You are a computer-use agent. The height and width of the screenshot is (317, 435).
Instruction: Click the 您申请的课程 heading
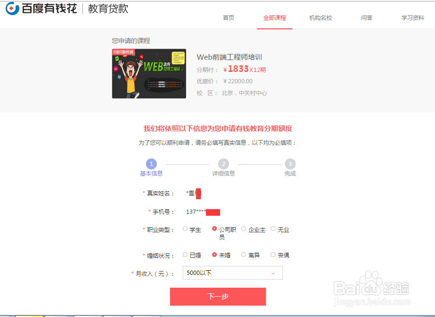(x=131, y=41)
